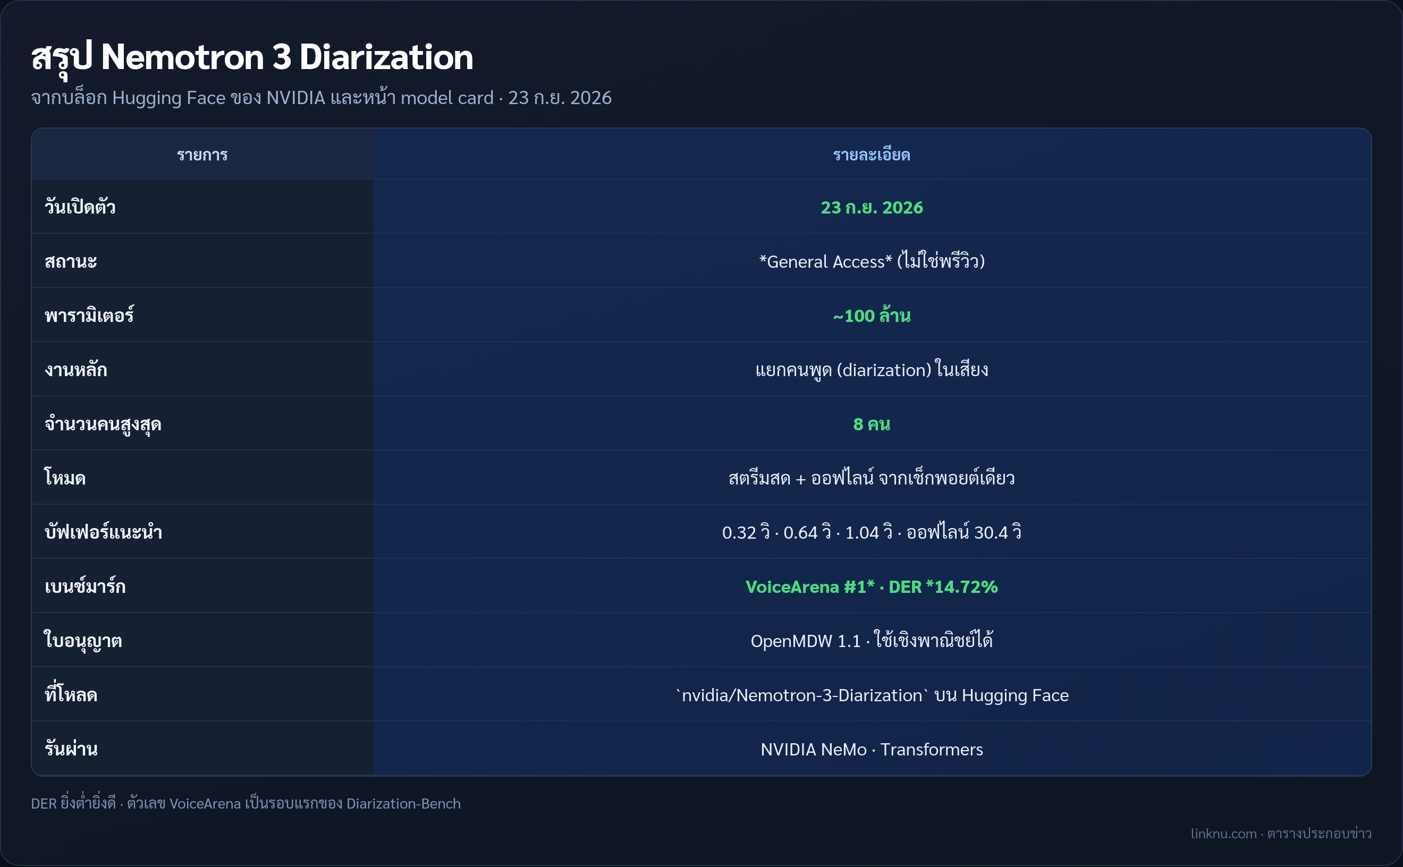Click the โหมด row label
The image size is (1403, 867).
click(x=65, y=477)
